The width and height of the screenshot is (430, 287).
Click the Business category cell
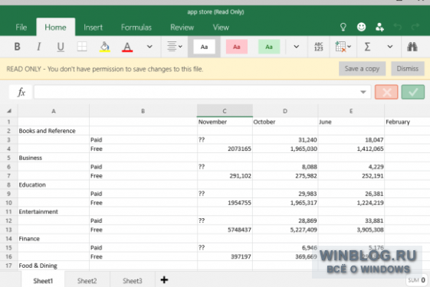pos(54,158)
